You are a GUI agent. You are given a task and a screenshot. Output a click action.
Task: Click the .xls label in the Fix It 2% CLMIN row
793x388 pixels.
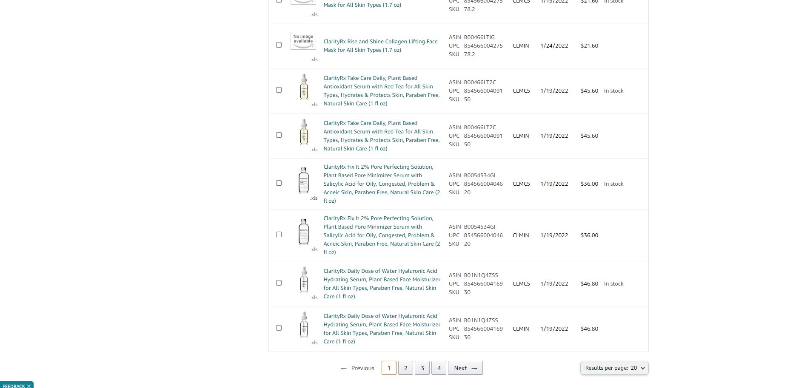[314, 249]
